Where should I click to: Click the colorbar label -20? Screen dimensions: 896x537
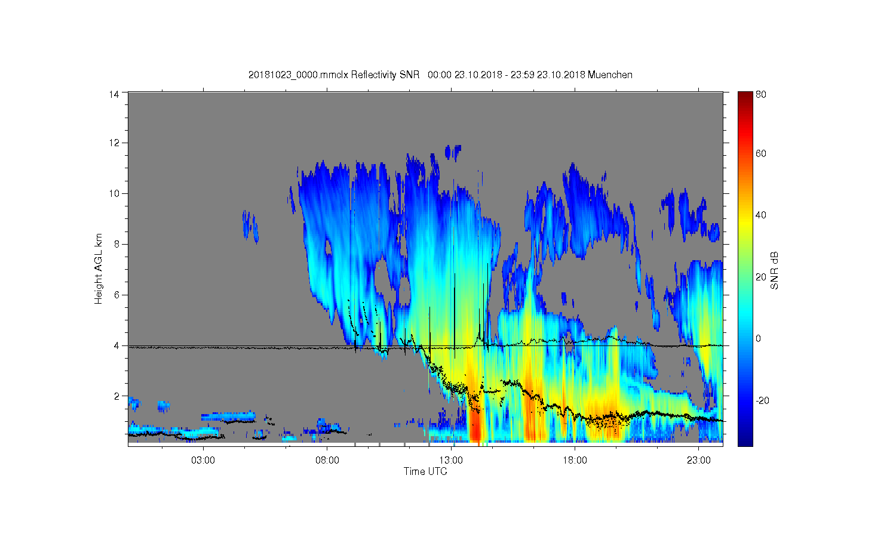coord(762,400)
